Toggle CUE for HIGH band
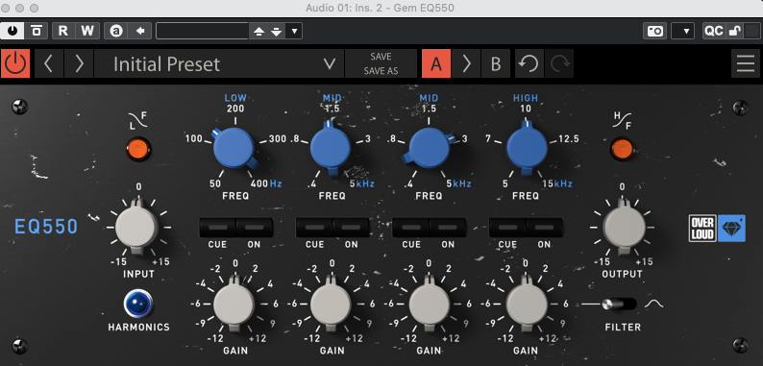The width and height of the screenshot is (763, 366). 507,228
